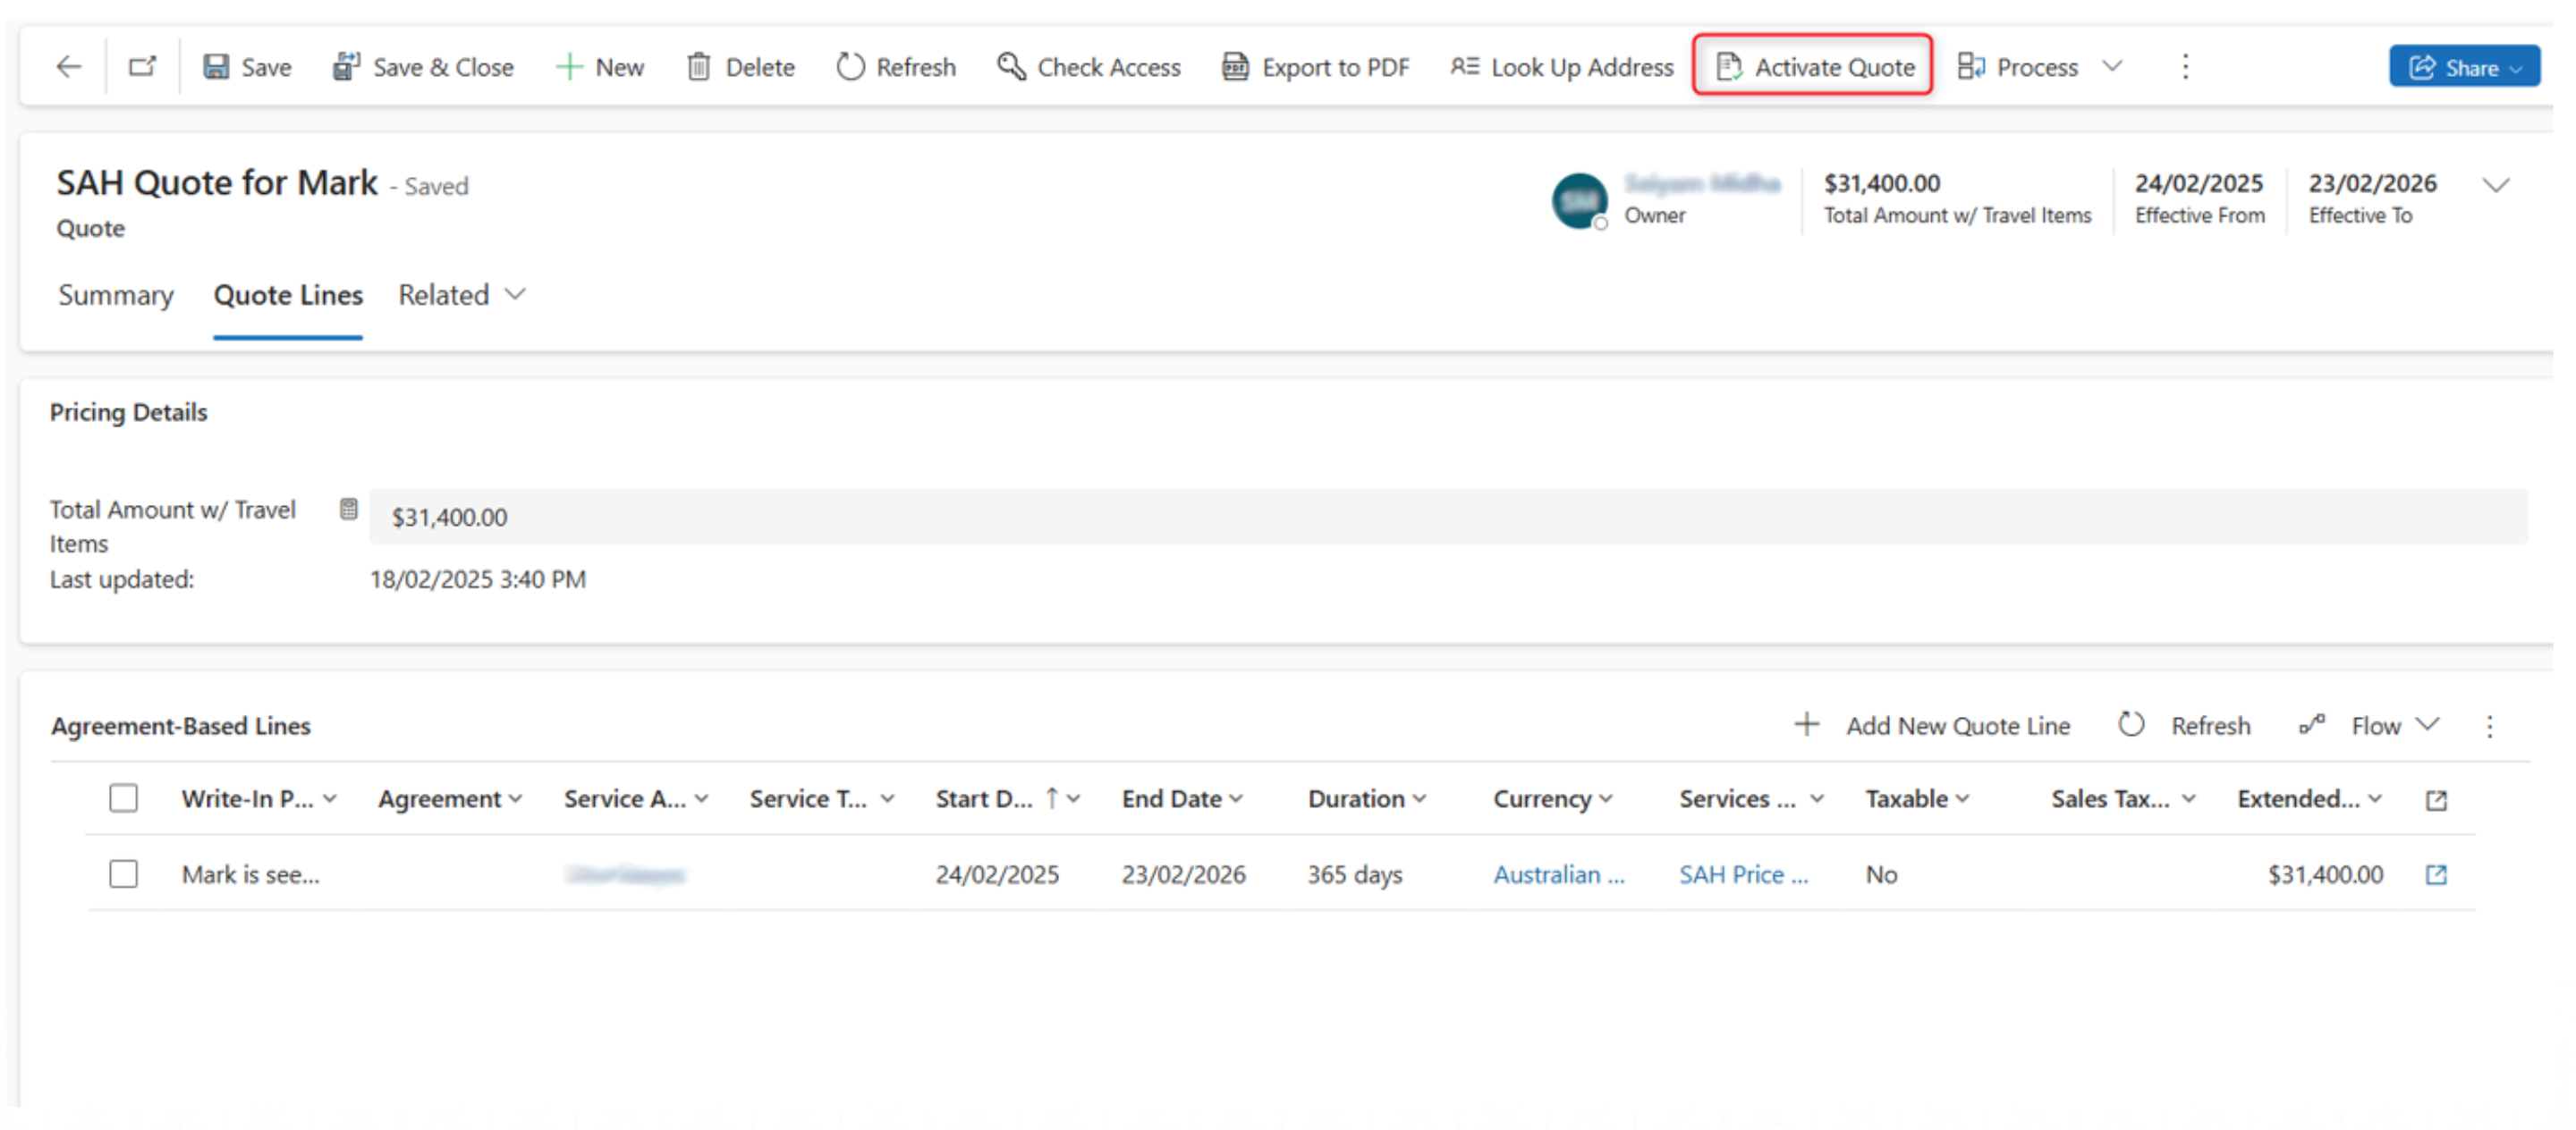Expand header details chevron next to Effective To
Screen dimensions: 2576x1130
(x=2496, y=185)
